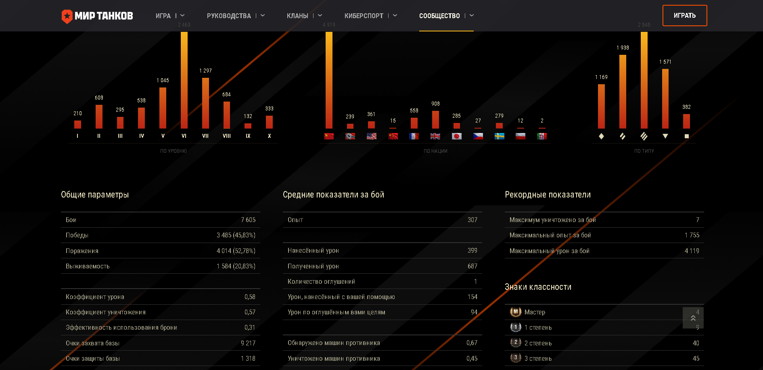Image resolution: width=763 pixels, height=370 pixels.
Task: Click the ПО ТИПУ chart caption
Action: [x=644, y=151]
